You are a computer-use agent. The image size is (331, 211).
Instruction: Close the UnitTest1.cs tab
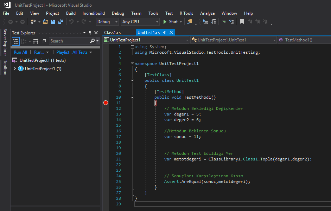click(171, 32)
